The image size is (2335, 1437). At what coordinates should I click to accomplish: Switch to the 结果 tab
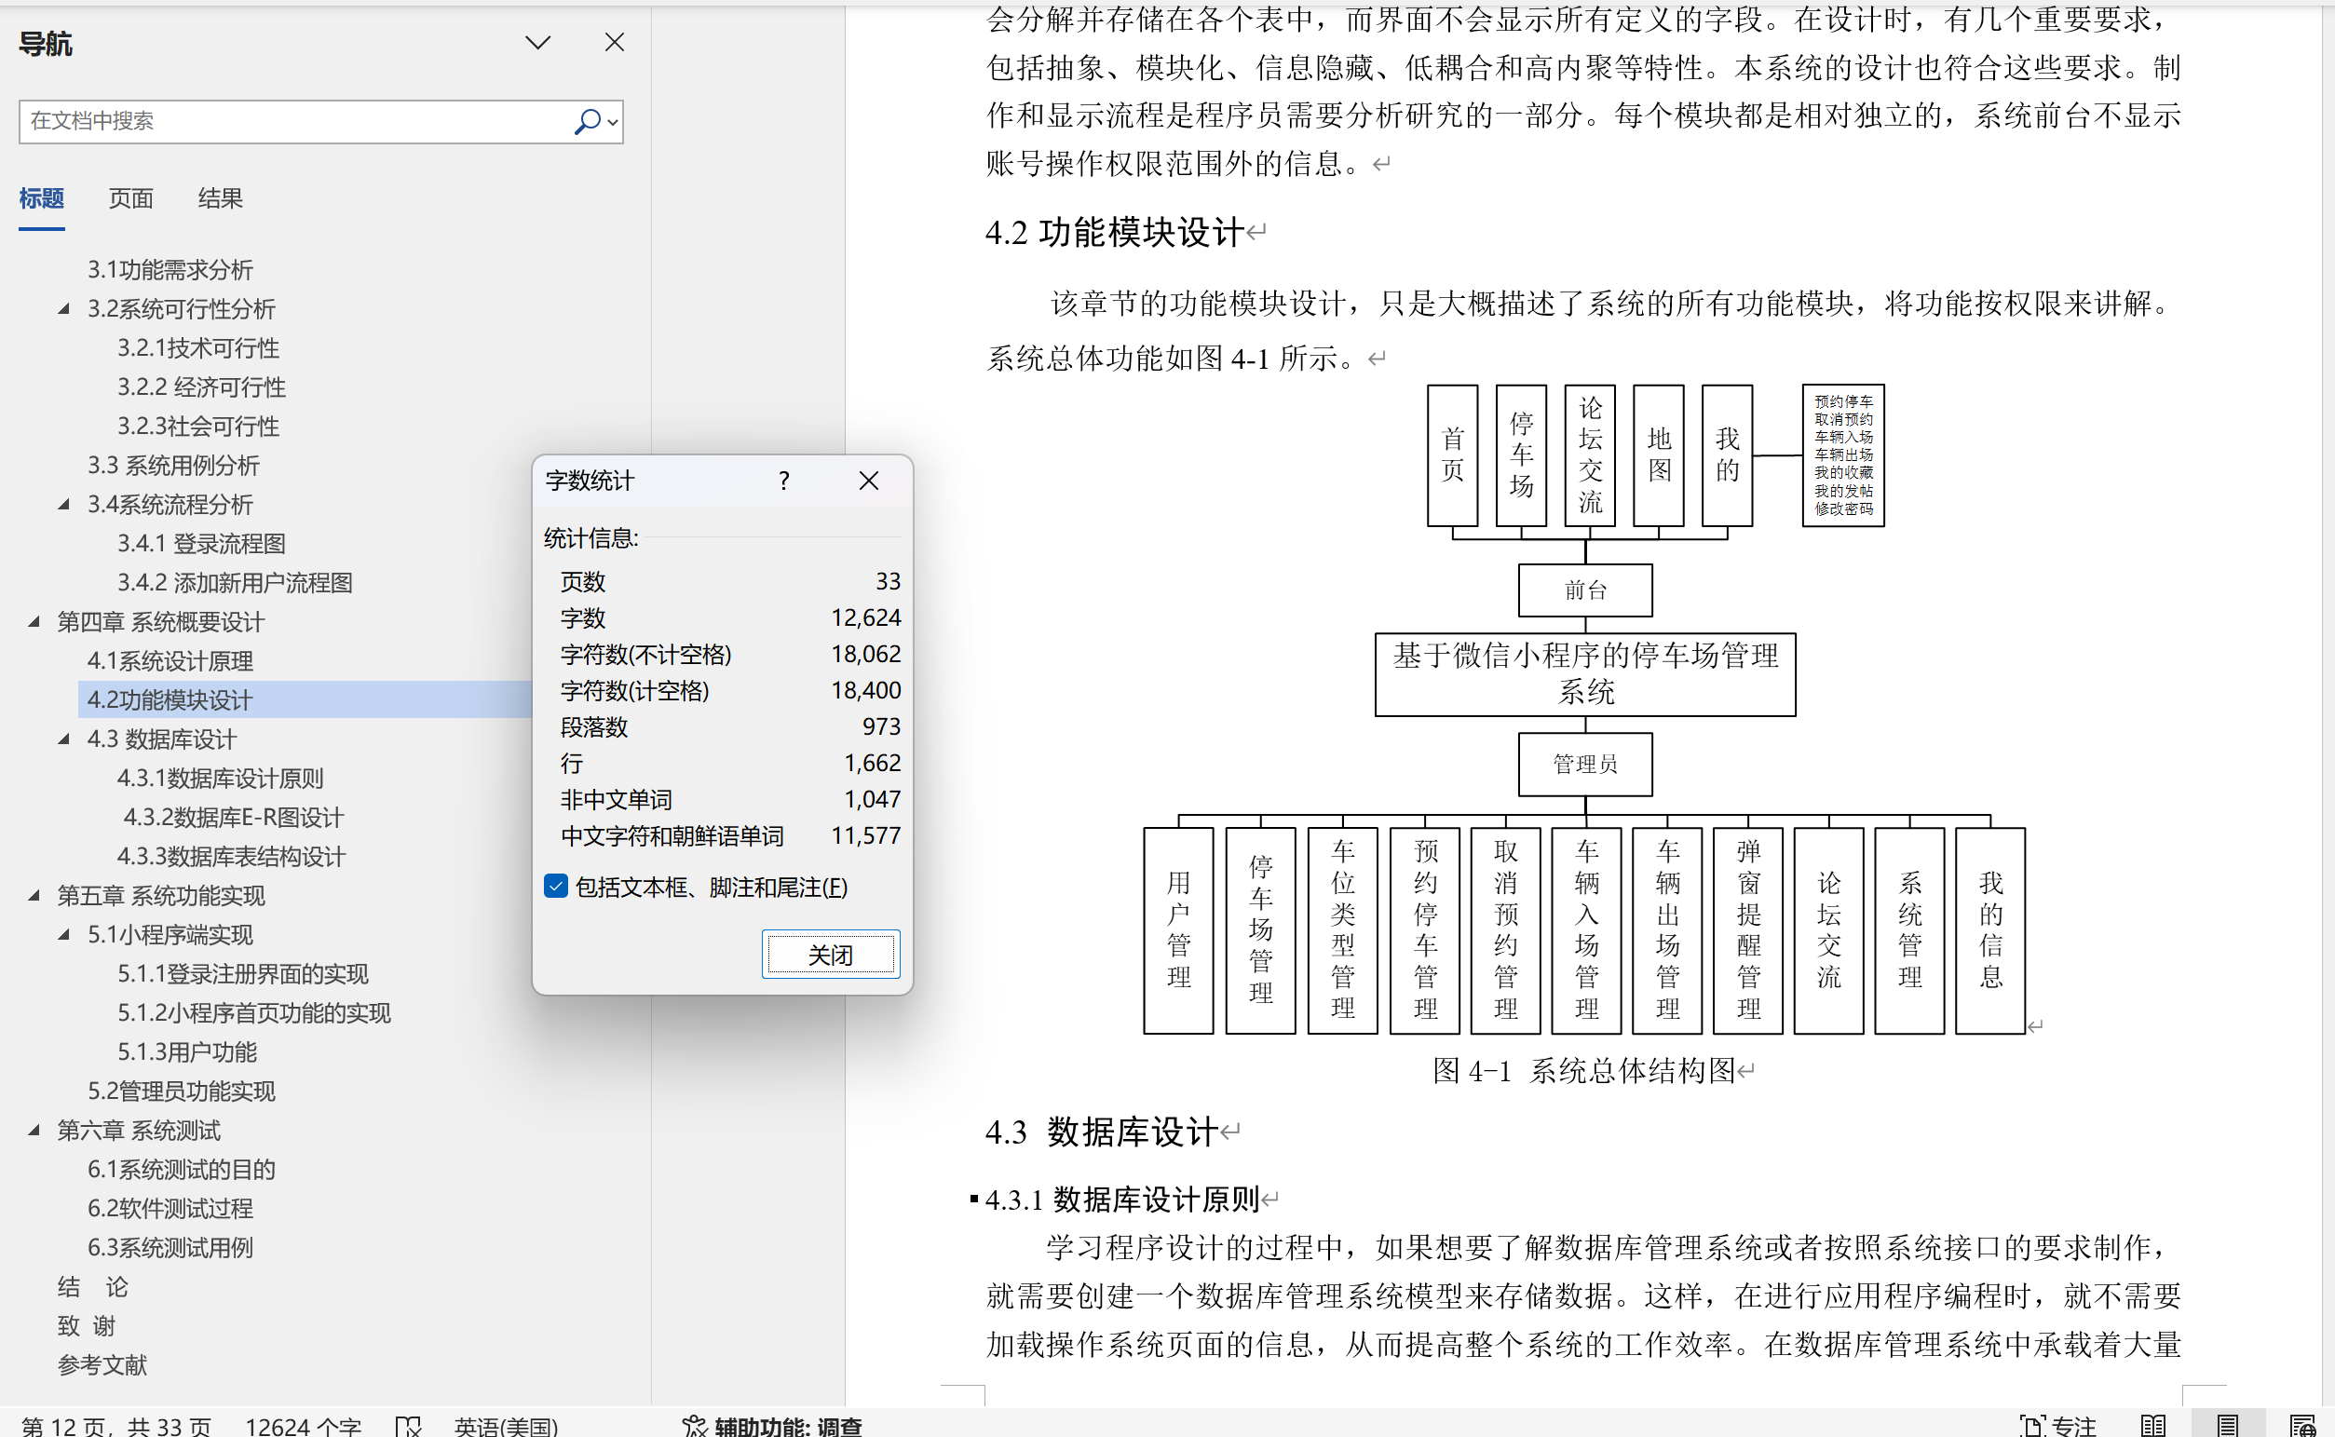[x=220, y=197]
